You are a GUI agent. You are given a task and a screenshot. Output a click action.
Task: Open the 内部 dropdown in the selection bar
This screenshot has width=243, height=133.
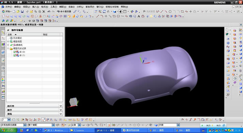(178, 125)
